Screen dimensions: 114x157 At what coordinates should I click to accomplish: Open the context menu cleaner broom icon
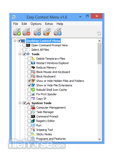point(47,32)
